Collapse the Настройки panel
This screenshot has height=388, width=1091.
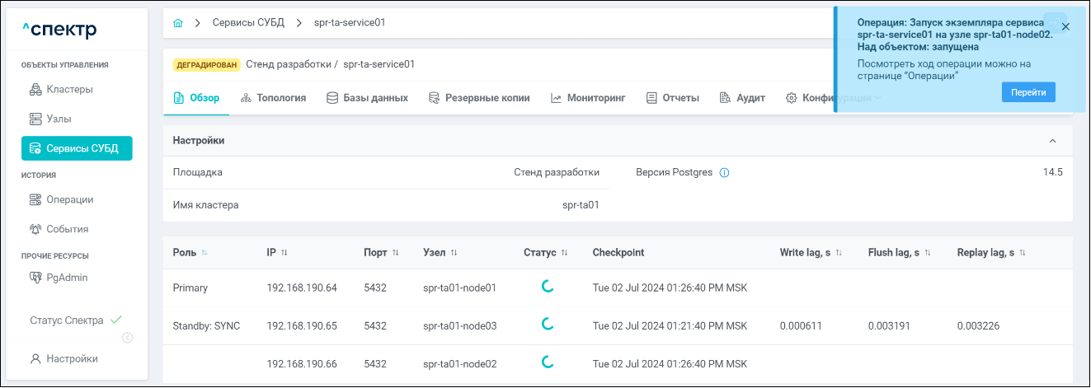point(1052,141)
